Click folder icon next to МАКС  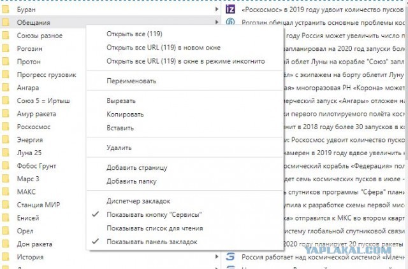[x=6, y=192]
